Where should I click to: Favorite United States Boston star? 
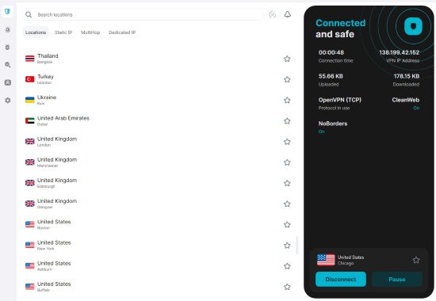point(287,224)
